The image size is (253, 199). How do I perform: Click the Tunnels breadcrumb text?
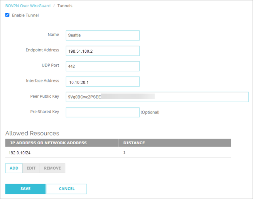tap(65, 6)
